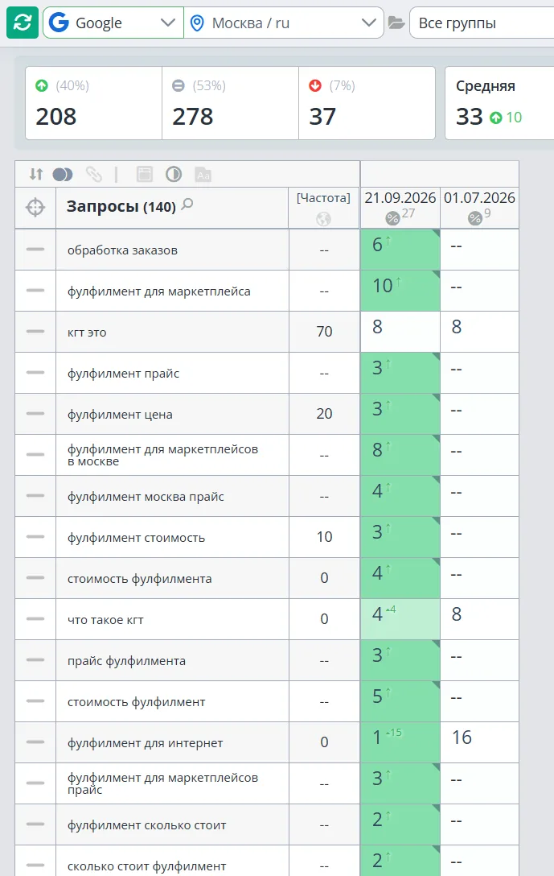Select query прайс фулфилмента
The width and height of the screenshot is (554, 876).
click(127, 661)
